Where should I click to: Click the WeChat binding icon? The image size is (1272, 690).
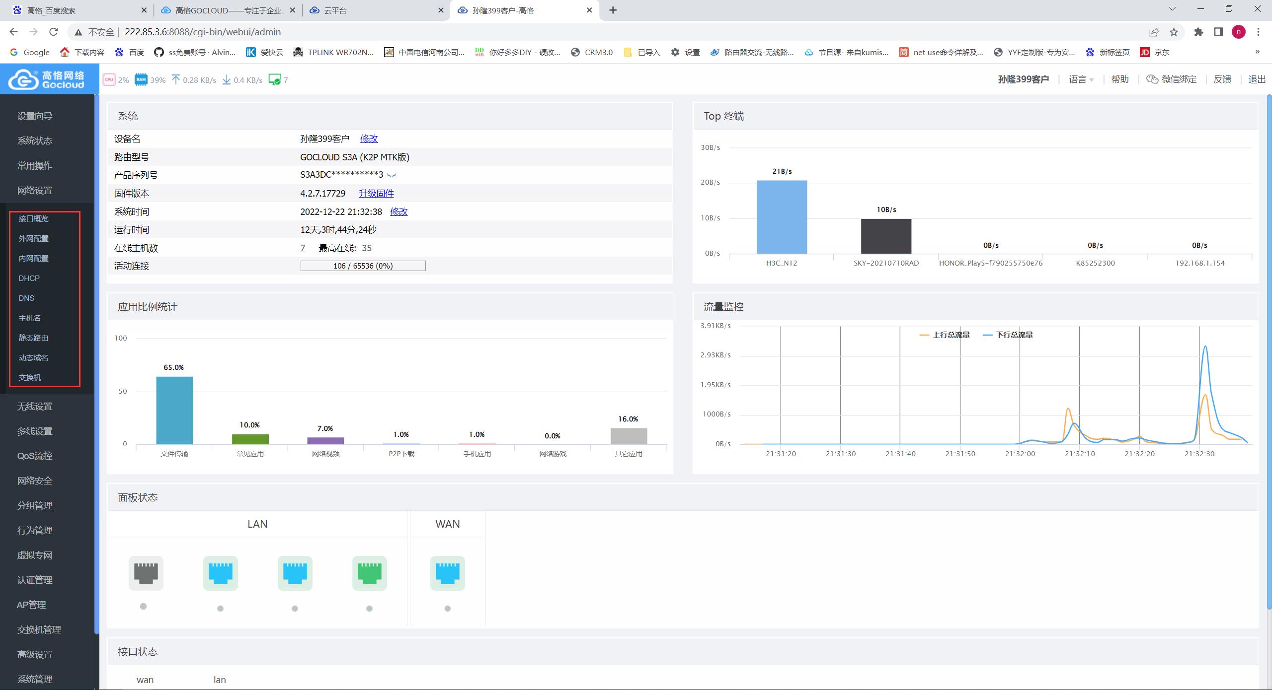[x=1152, y=79]
